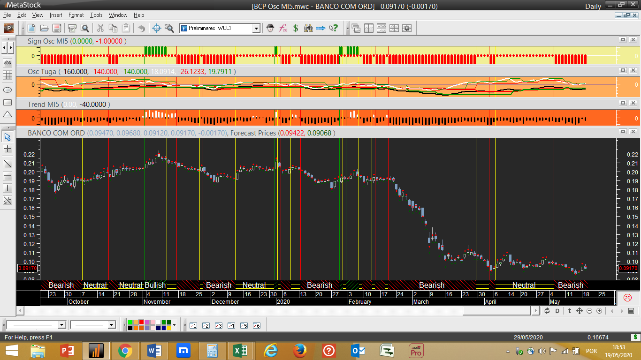Click the Expert Advisor face icon
Screen dimensions: 641x360
(270, 28)
